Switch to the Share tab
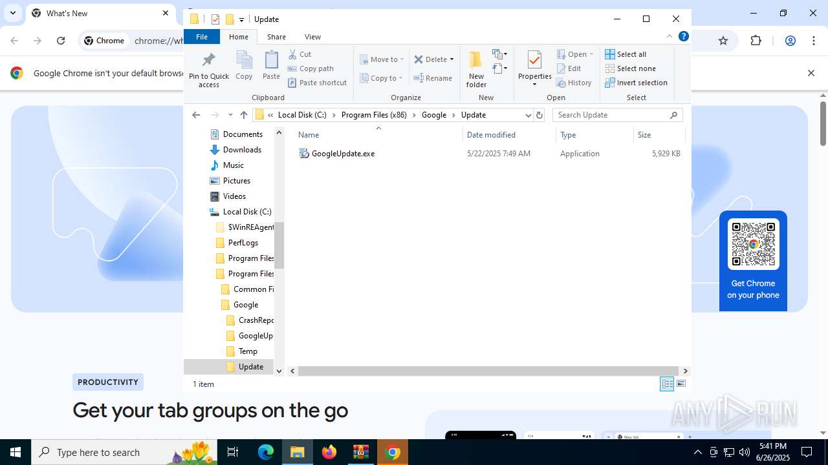Viewport: 828px width, 465px height. [276, 37]
